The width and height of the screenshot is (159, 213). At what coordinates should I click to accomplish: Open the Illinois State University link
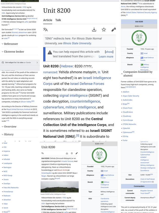[77, 43]
